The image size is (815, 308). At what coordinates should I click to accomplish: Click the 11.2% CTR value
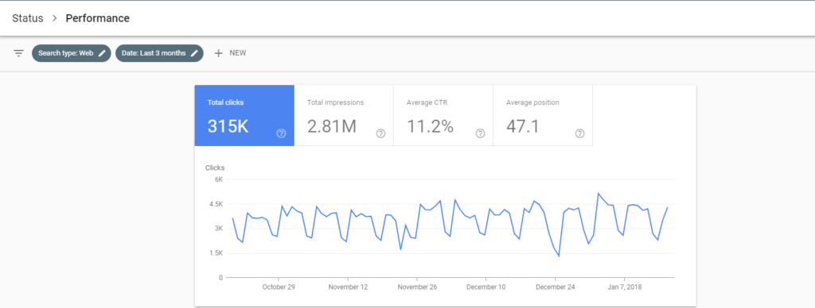click(x=430, y=126)
